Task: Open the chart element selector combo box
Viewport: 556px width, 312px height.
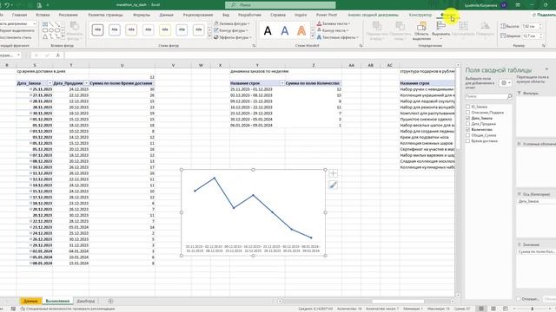Action: point(17,23)
